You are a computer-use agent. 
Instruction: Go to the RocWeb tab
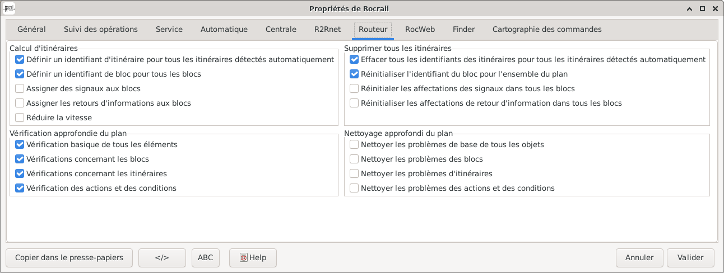[x=420, y=30]
